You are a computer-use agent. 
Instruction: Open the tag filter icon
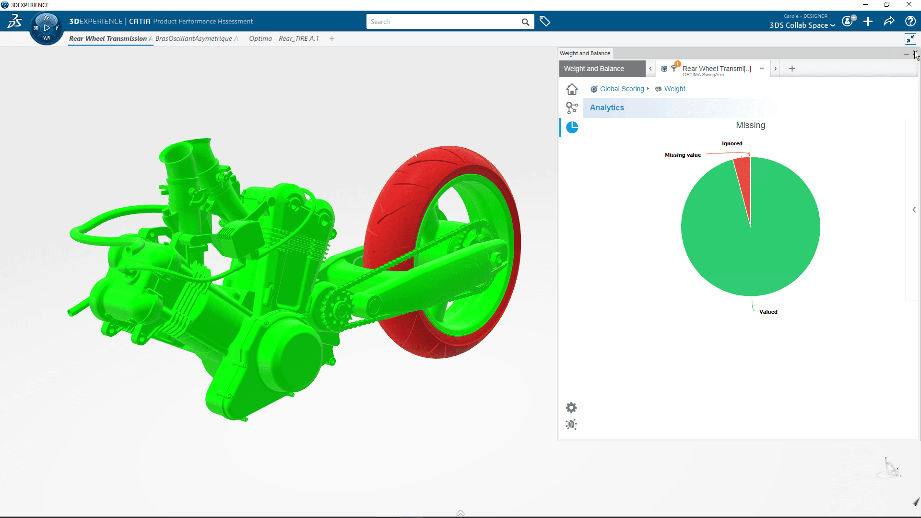tap(544, 22)
